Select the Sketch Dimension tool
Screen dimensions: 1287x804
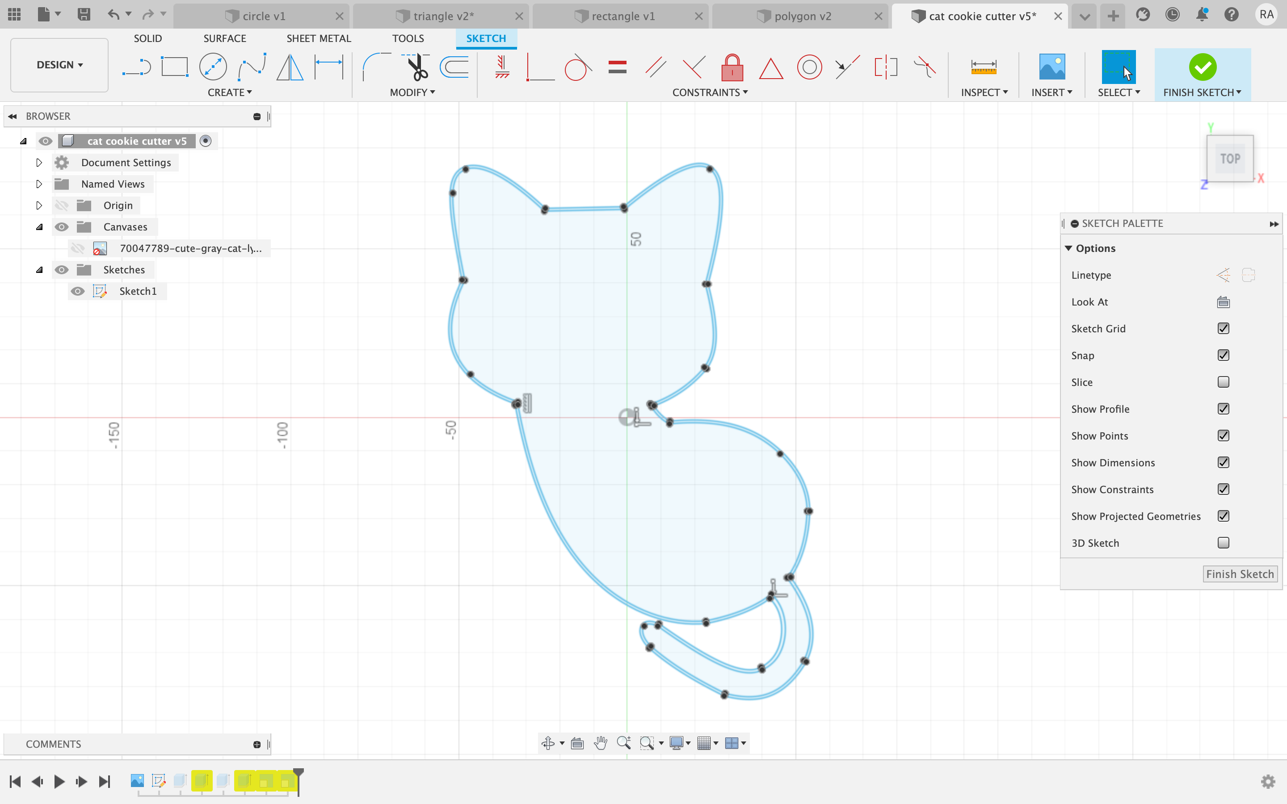coord(328,67)
